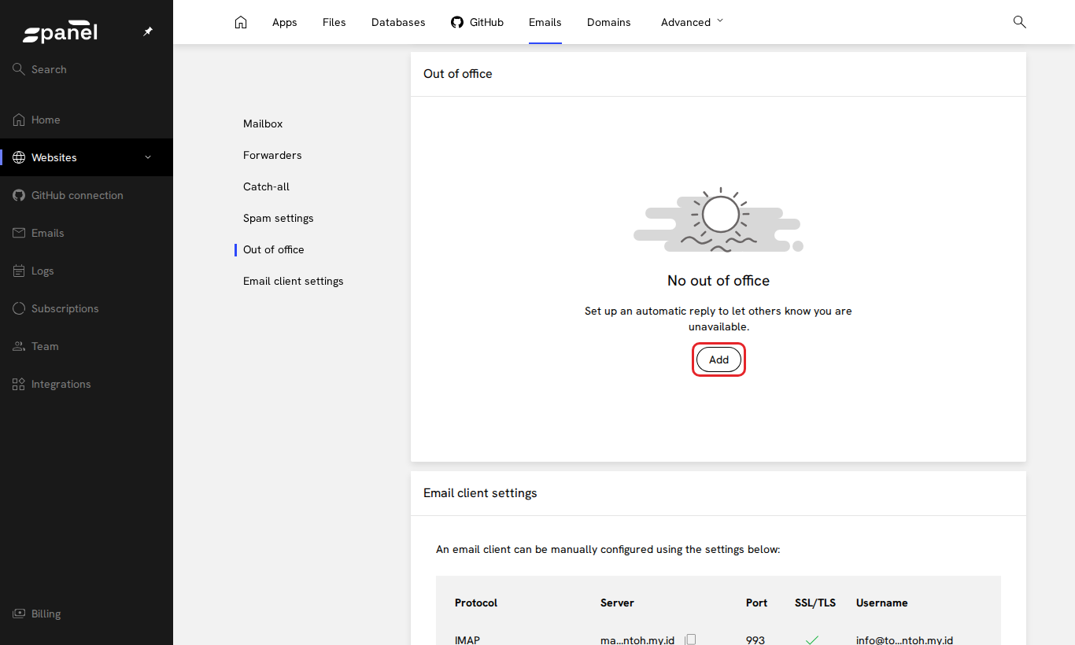The width and height of the screenshot is (1075, 645).
Task: Select the Emails tab in top navigation
Action: click(x=545, y=22)
